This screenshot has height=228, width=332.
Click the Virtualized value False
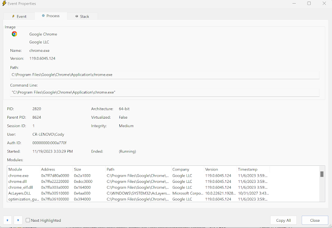point(123,117)
